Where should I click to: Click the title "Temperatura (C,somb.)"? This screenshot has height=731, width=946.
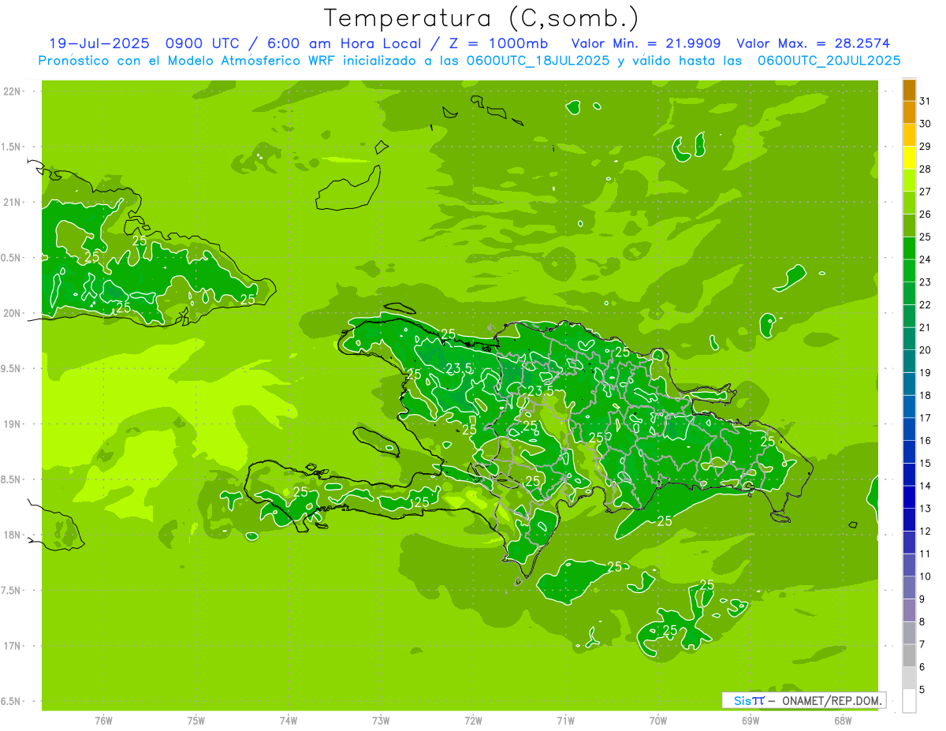pos(481,18)
